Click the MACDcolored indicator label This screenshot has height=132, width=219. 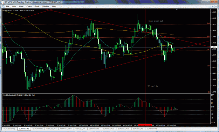tap(19, 95)
